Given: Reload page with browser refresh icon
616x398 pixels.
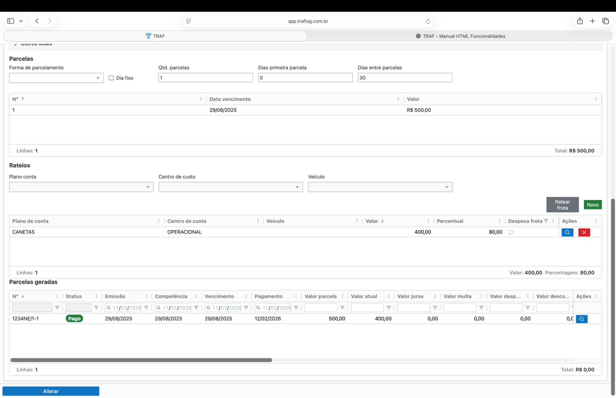Looking at the screenshot, I should [x=428, y=21].
